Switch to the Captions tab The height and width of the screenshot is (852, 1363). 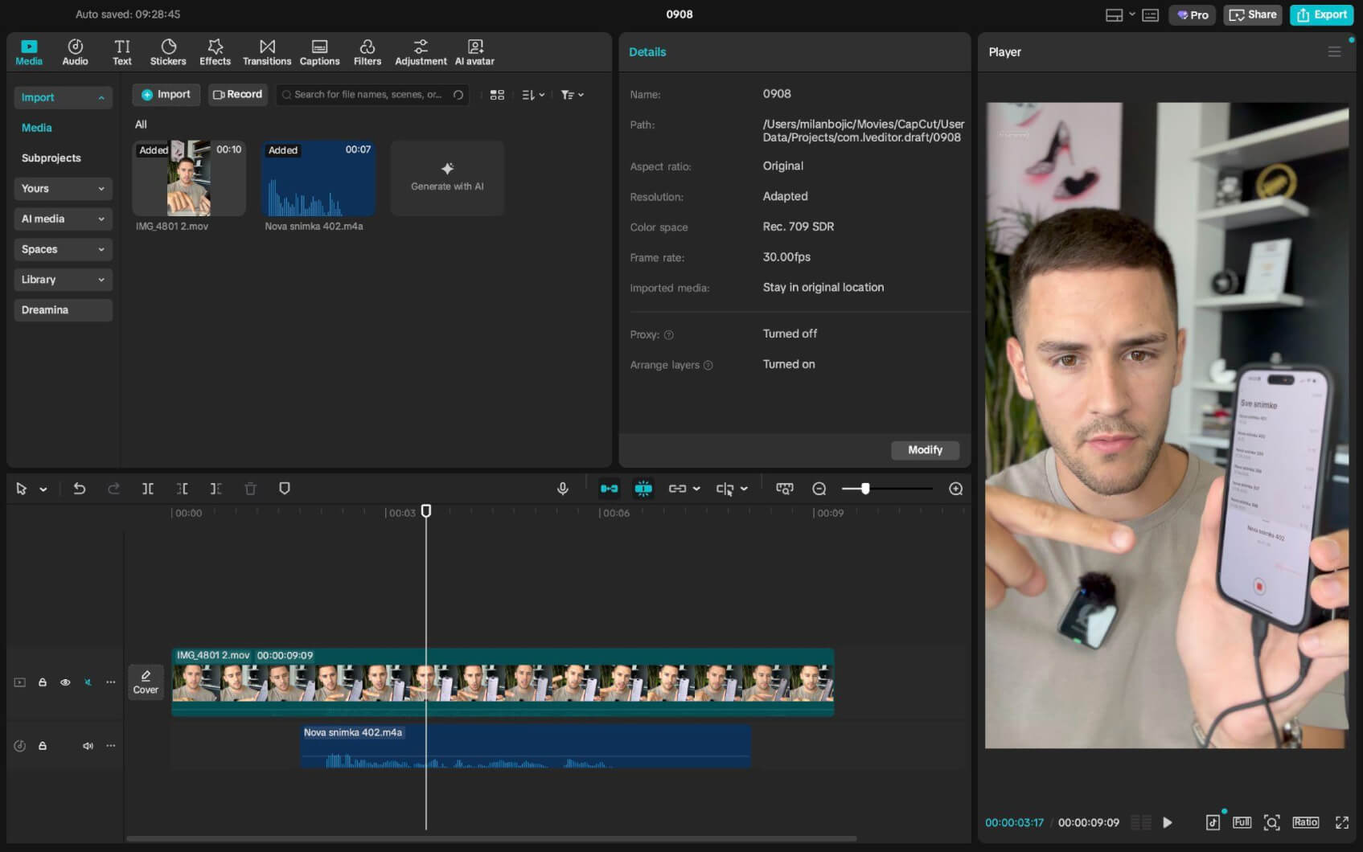click(319, 52)
